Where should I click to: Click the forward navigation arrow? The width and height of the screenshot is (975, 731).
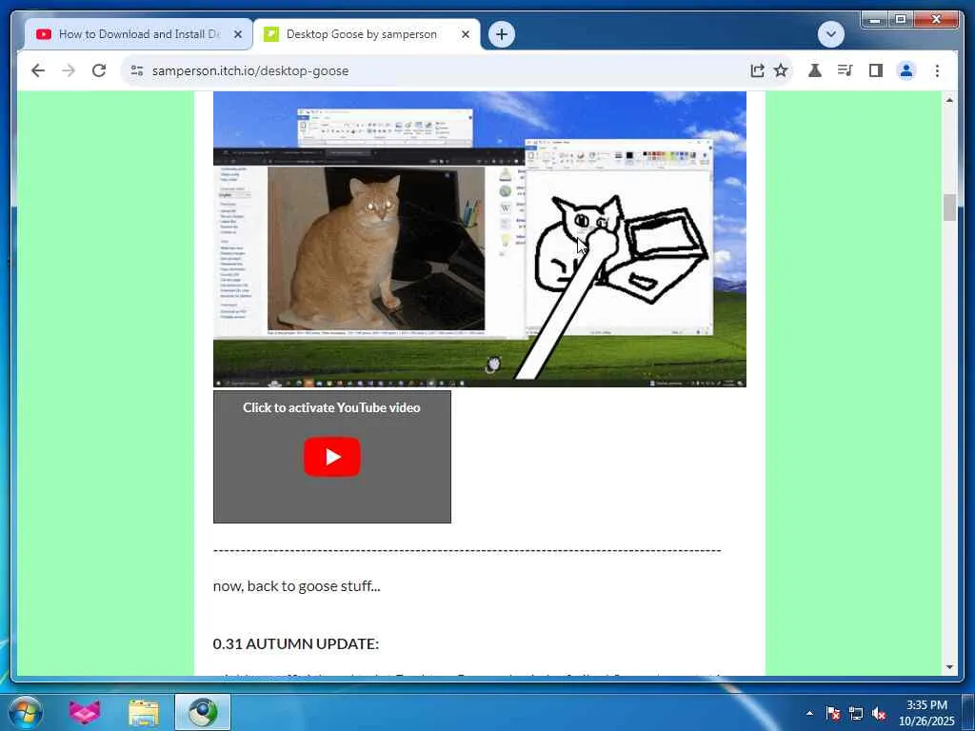pyautogui.click(x=69, y=70)
